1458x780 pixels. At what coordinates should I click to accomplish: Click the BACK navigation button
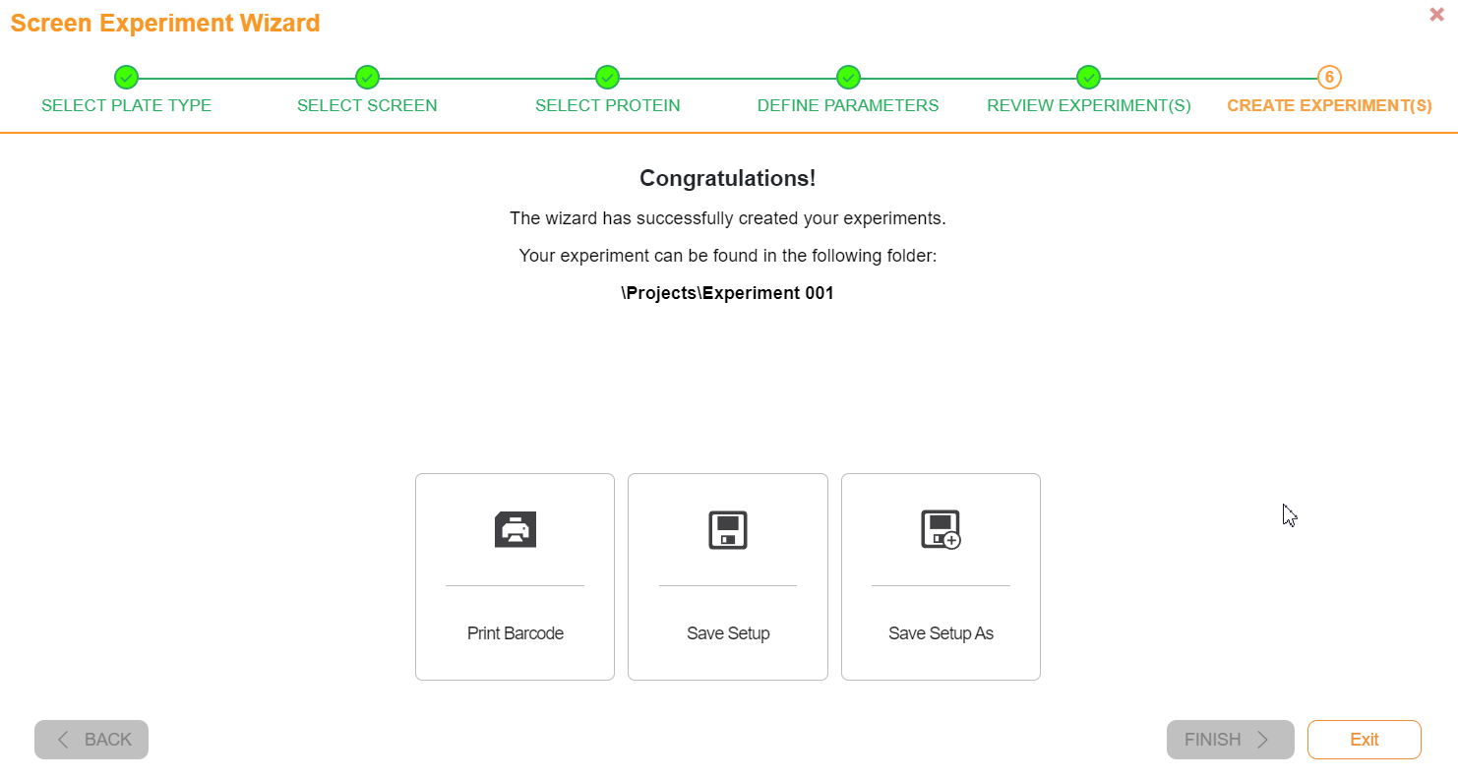tap(91, 739)
